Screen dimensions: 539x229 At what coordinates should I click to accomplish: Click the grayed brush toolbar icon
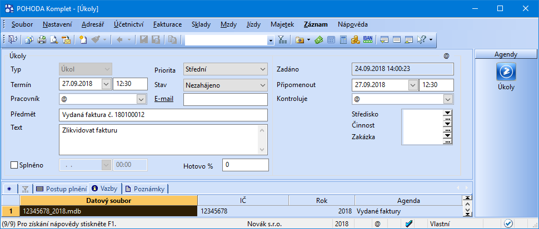click(x=96, y=40)
